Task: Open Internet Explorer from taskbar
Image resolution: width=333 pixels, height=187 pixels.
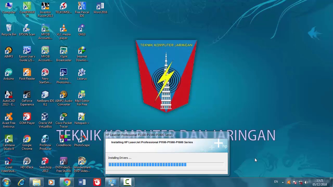Action: pos(21,182)
